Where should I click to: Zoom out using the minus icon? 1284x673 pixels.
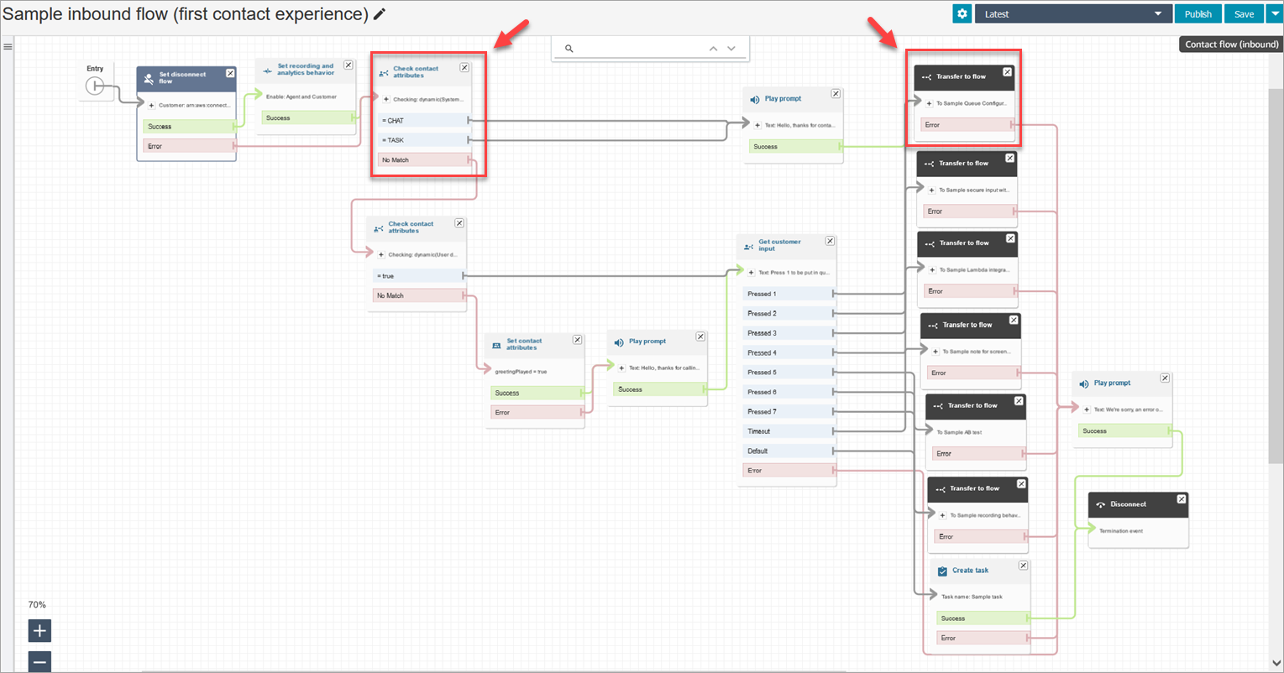click(x=39, y=662)
